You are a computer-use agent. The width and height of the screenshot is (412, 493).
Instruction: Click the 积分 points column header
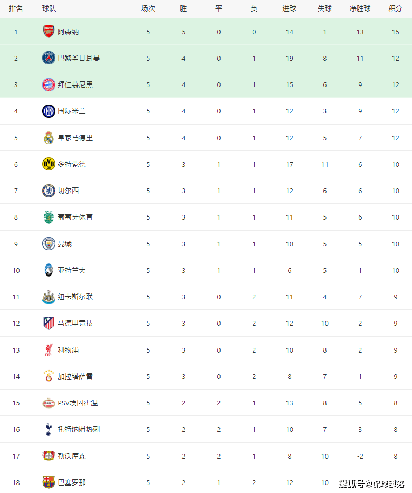pyautogui.click(x=395, y=8)
